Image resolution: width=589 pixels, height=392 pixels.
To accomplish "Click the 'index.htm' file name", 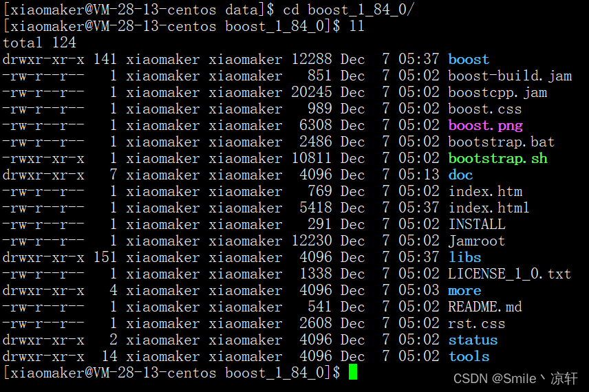I will [485, 191].
